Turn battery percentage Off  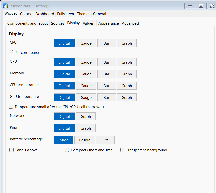point(105,140)
